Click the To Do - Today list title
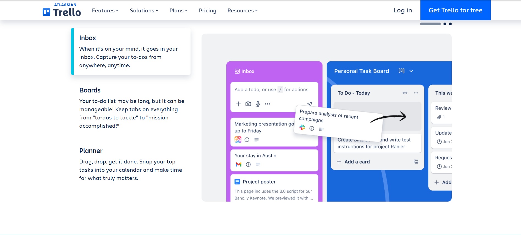 click(354, 93)
